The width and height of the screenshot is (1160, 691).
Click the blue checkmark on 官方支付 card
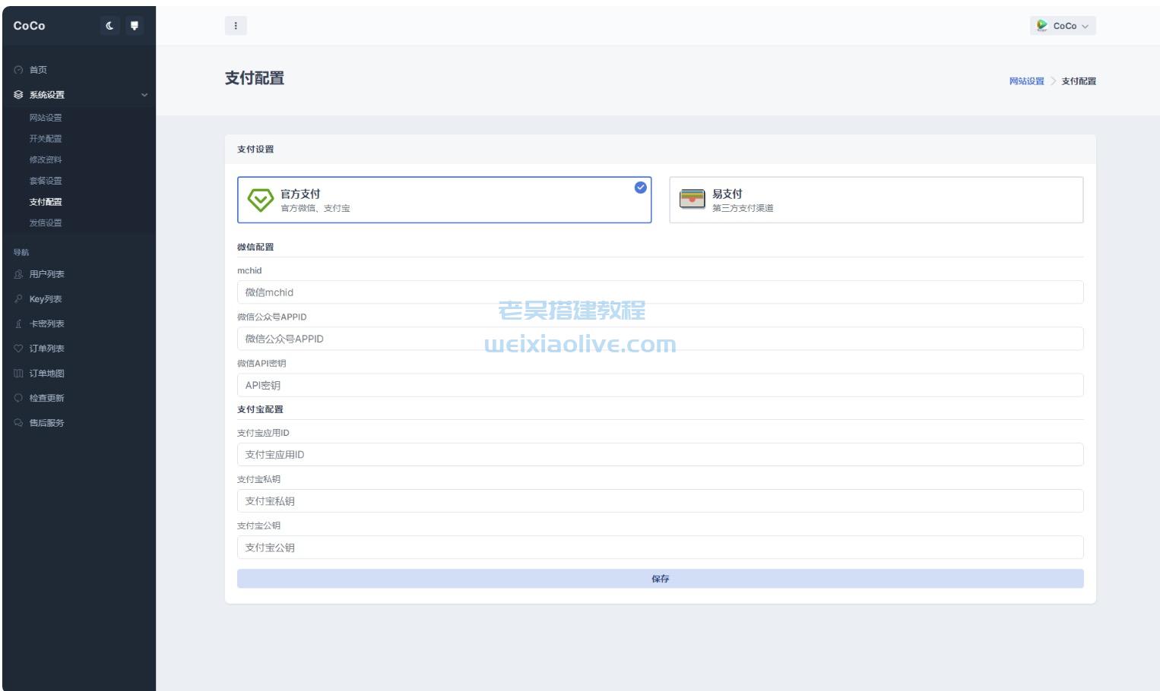tap(641, 188)
